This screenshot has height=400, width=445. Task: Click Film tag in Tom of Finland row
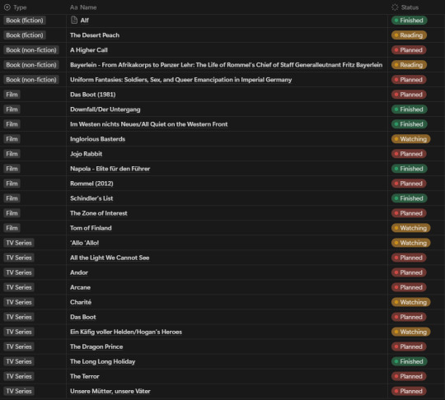[x=12, y=228]
